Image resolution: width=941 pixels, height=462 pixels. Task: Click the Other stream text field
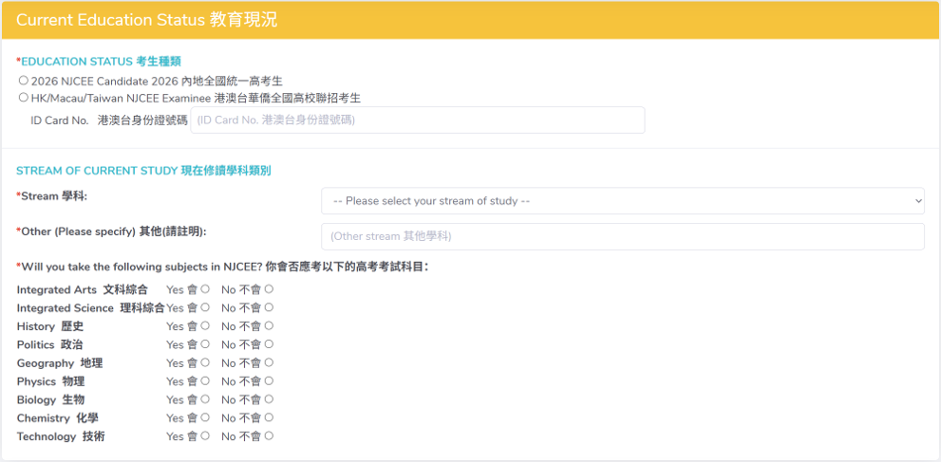point(622,236)
